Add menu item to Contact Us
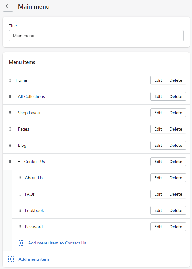The image size is (192, 269). (x=57, y=243)
